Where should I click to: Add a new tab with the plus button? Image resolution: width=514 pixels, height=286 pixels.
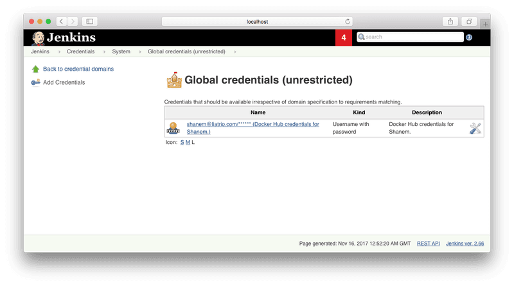point(485,24)
